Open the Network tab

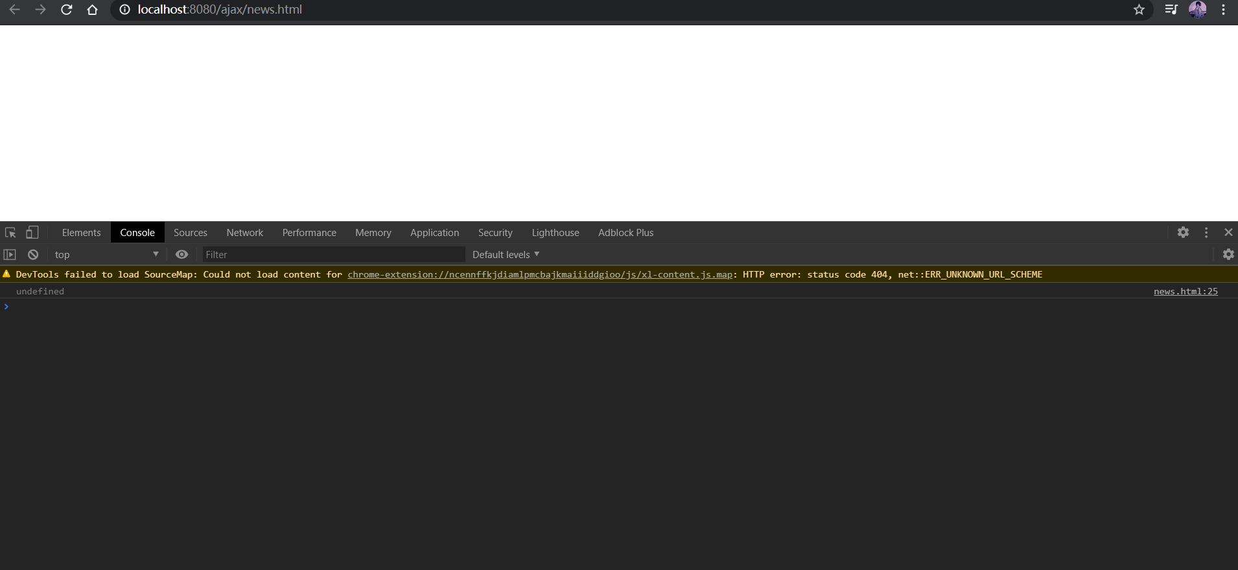[x=245, y=233]
